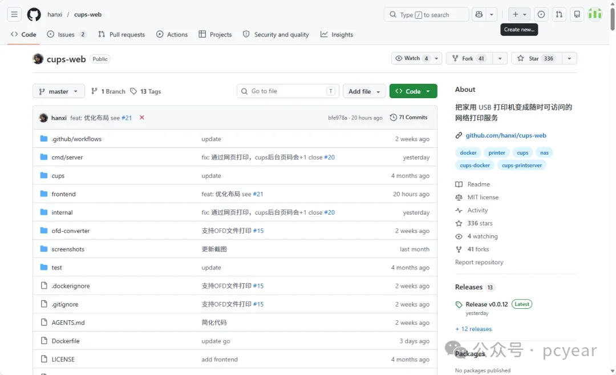
Task: Switch to the Pull requests tab
Action: pos(121,35)
